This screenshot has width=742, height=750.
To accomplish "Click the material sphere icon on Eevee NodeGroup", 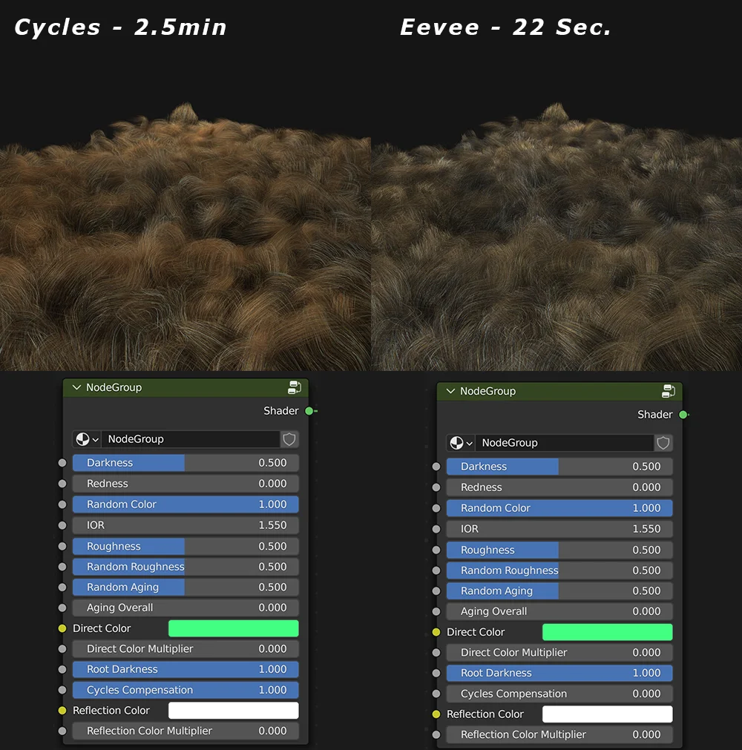I will (456, 443).
